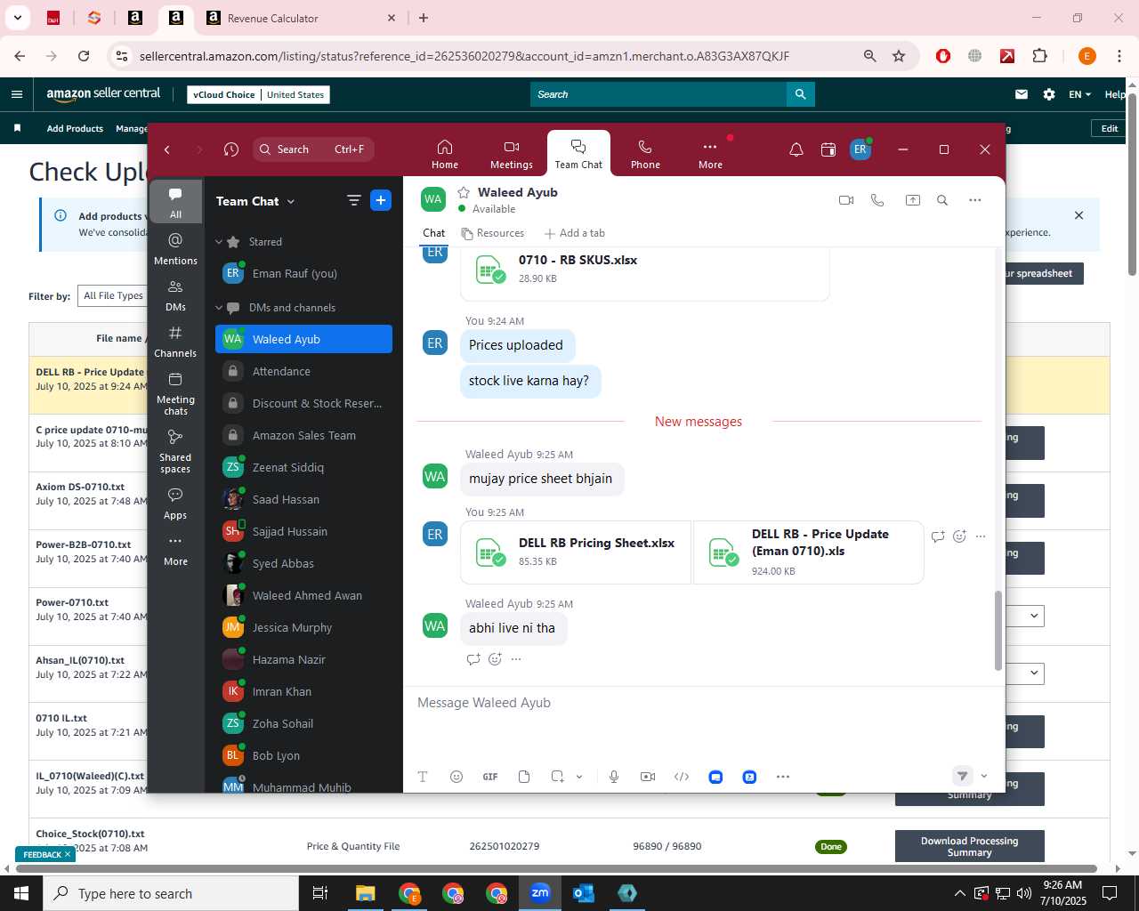Open Shared spaces in the sidebar
The height and width of the screenshot is (911, 1139).
point(175,451)
